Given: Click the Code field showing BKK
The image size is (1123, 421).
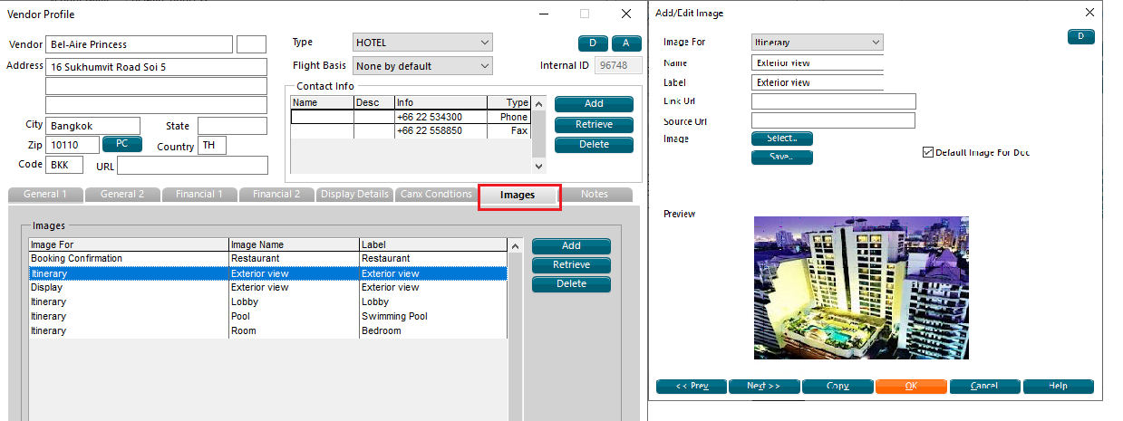Looking at the screenshot, I should click(x=64, y=165).
